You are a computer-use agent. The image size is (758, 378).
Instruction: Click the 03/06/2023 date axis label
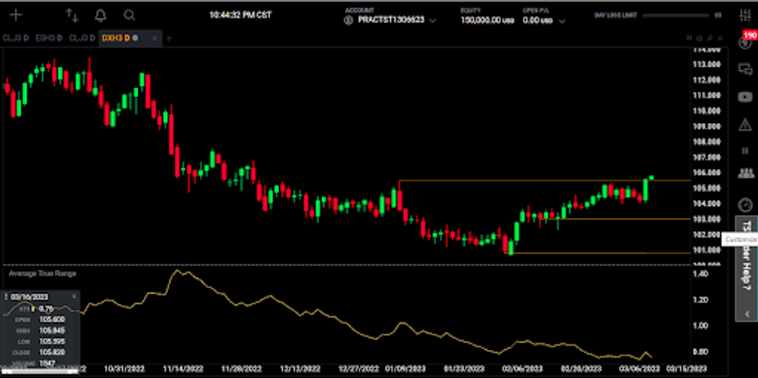[638, 369]
